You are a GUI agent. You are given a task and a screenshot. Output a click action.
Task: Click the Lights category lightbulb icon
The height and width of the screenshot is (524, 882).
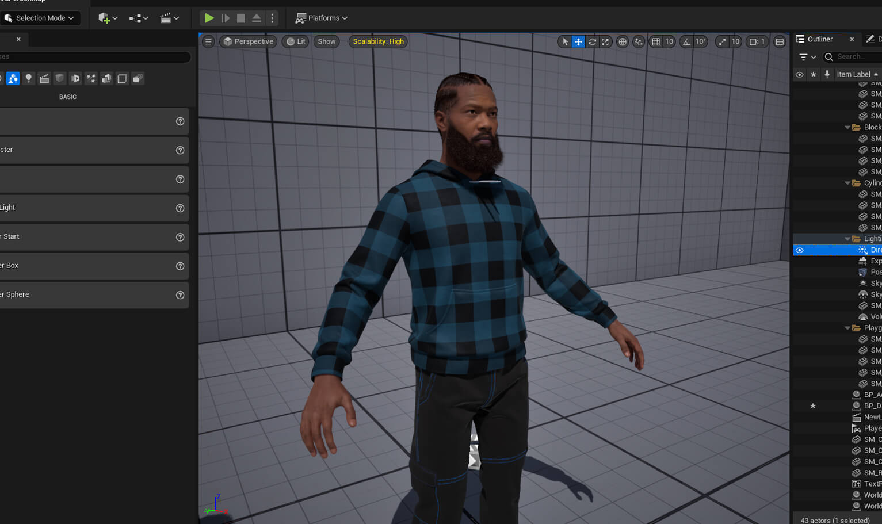point(28,79)
